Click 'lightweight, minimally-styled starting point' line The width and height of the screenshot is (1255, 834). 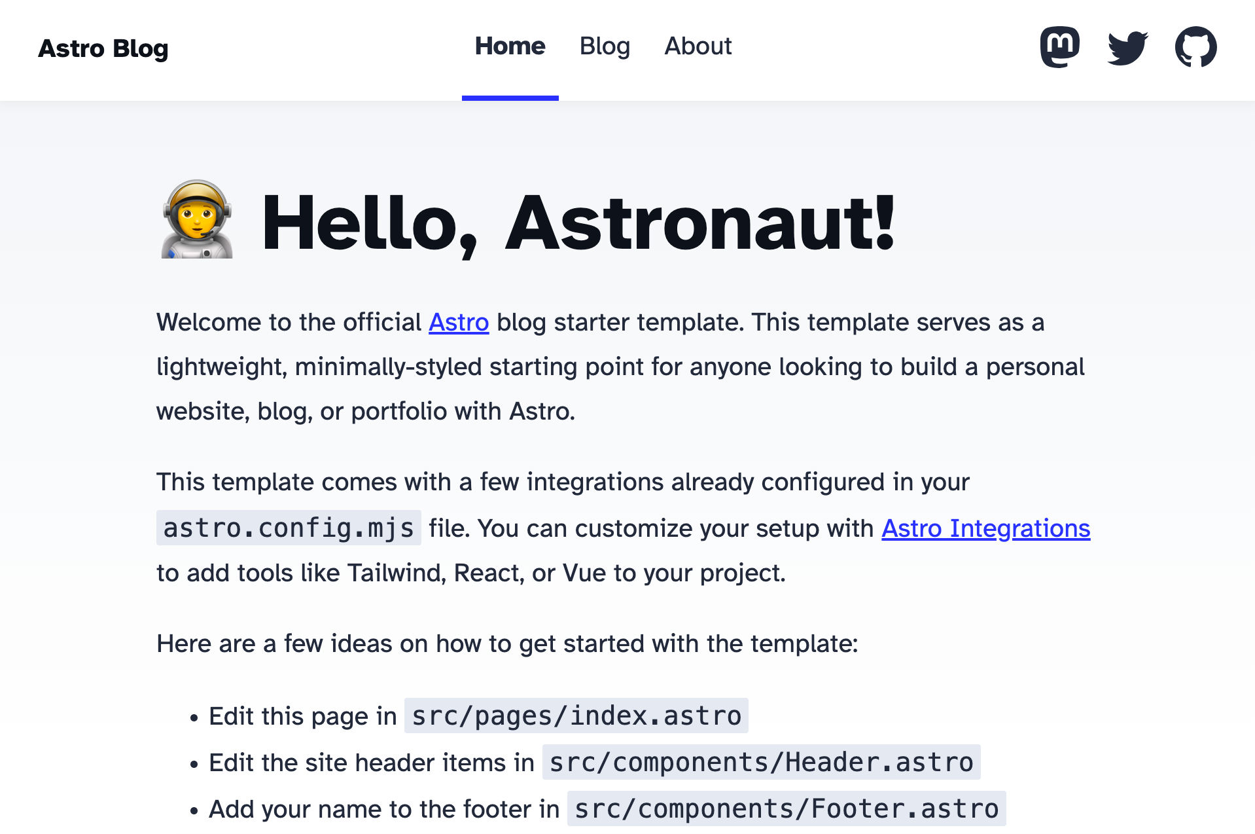(620, 367)
